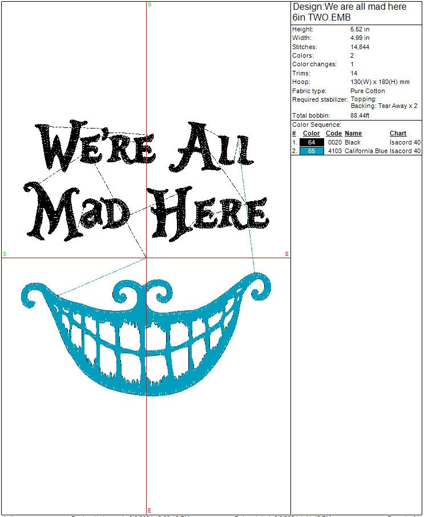Click the Pure Cotton fabric type value

tap(368, 91)
